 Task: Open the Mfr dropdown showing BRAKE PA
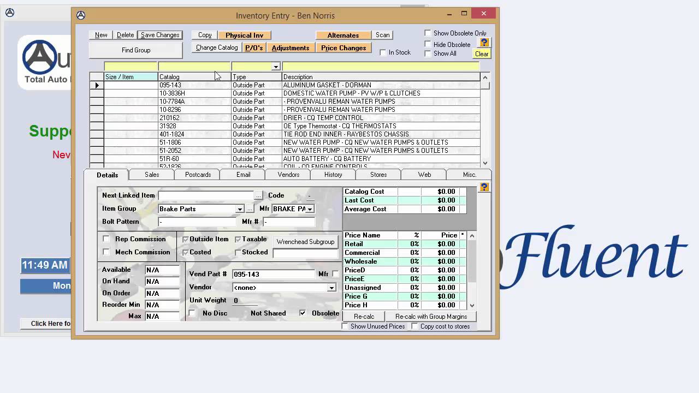coord(310,209)
